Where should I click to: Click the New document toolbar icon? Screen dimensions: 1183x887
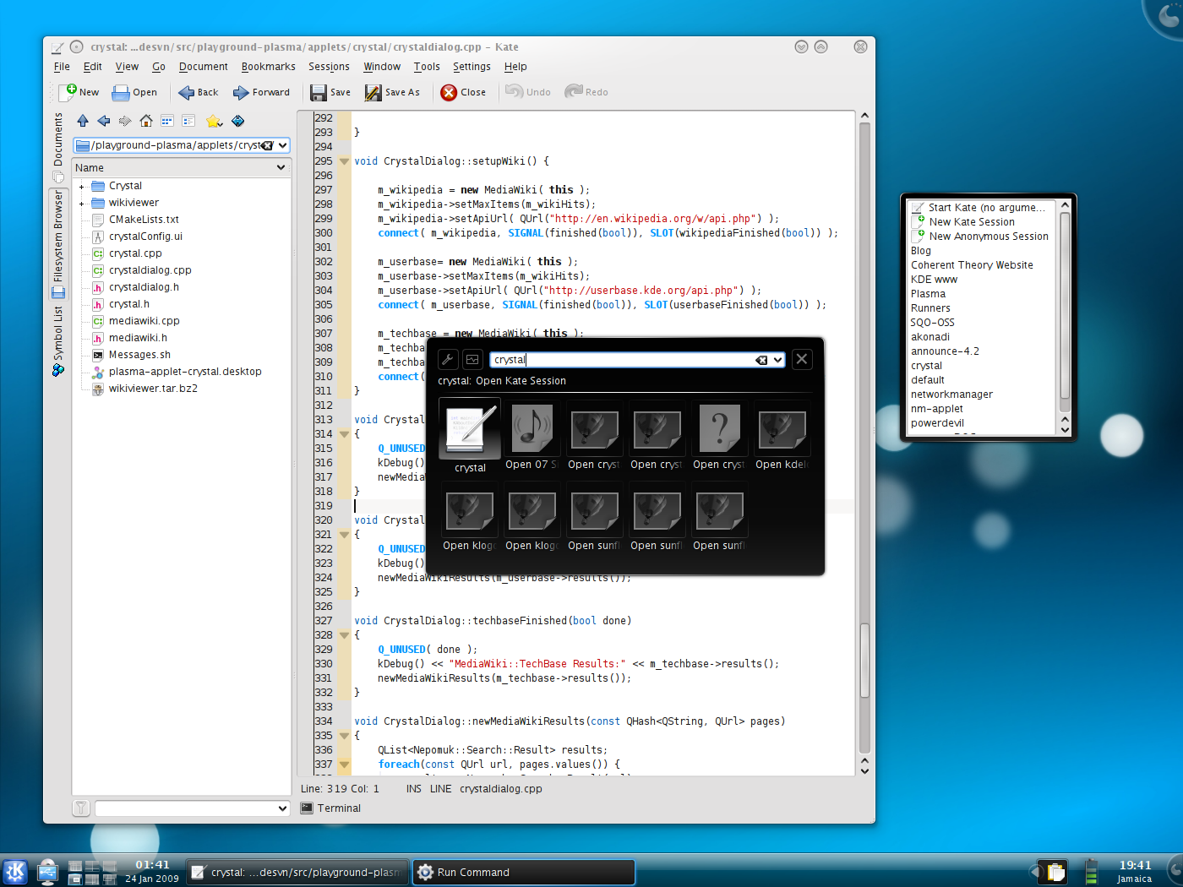tap(68, 92)
